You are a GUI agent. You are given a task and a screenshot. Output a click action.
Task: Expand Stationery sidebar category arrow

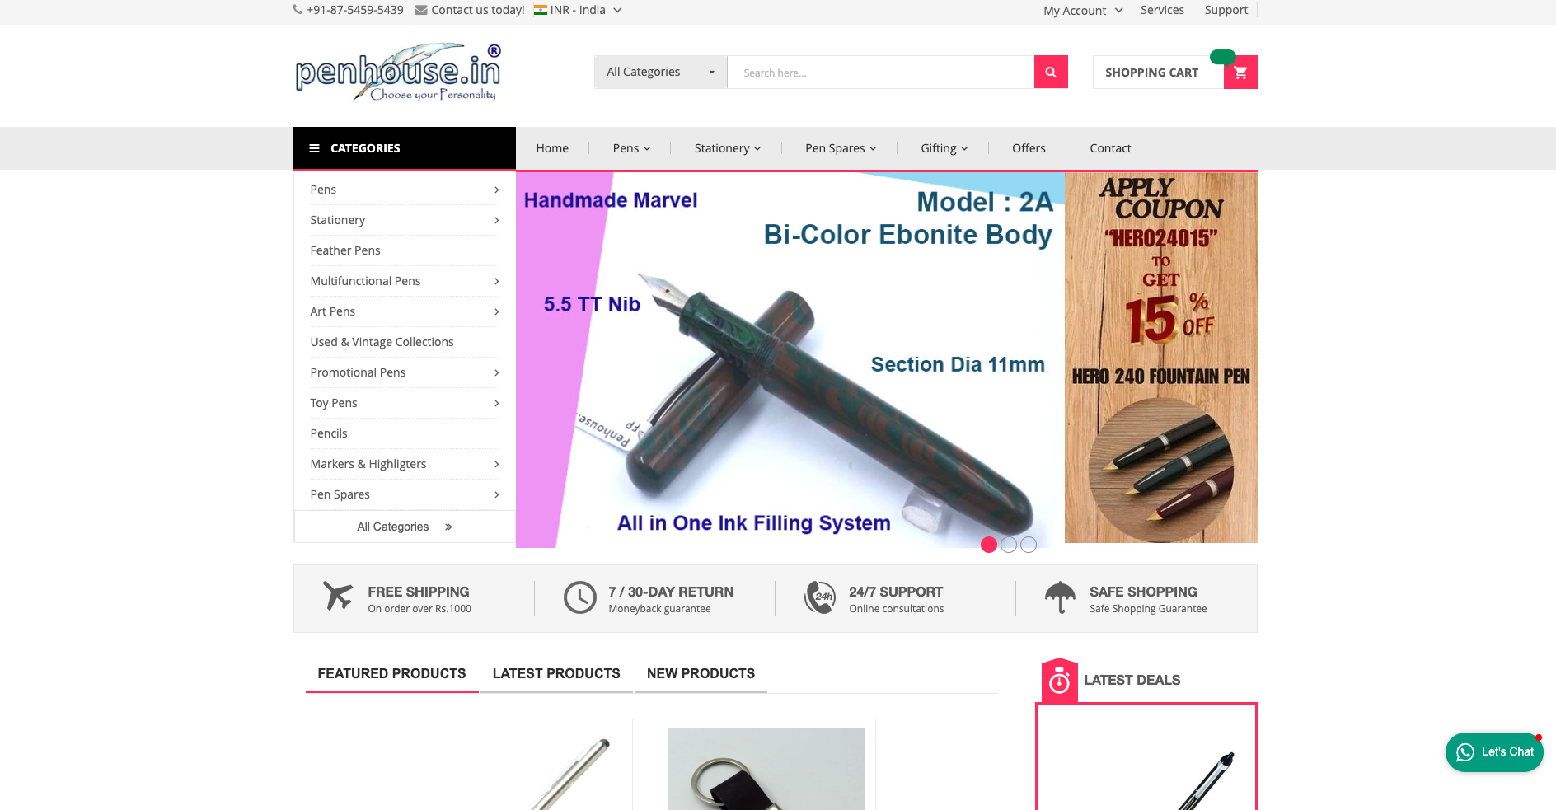pos(496,220)
